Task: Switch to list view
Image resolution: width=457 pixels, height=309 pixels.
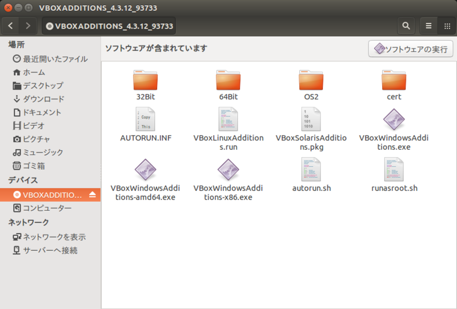Action: [x=428, y=26]
